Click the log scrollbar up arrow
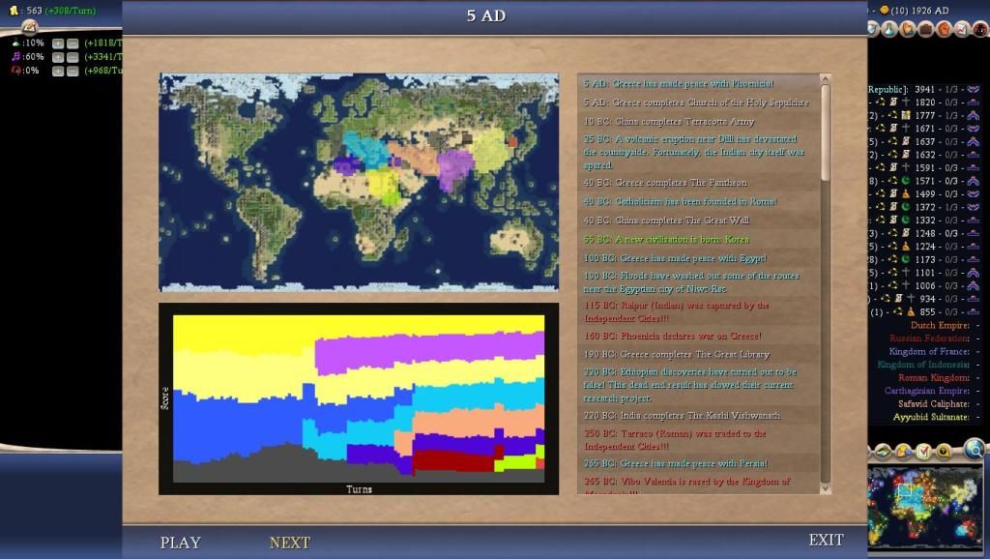 point(825,79)
